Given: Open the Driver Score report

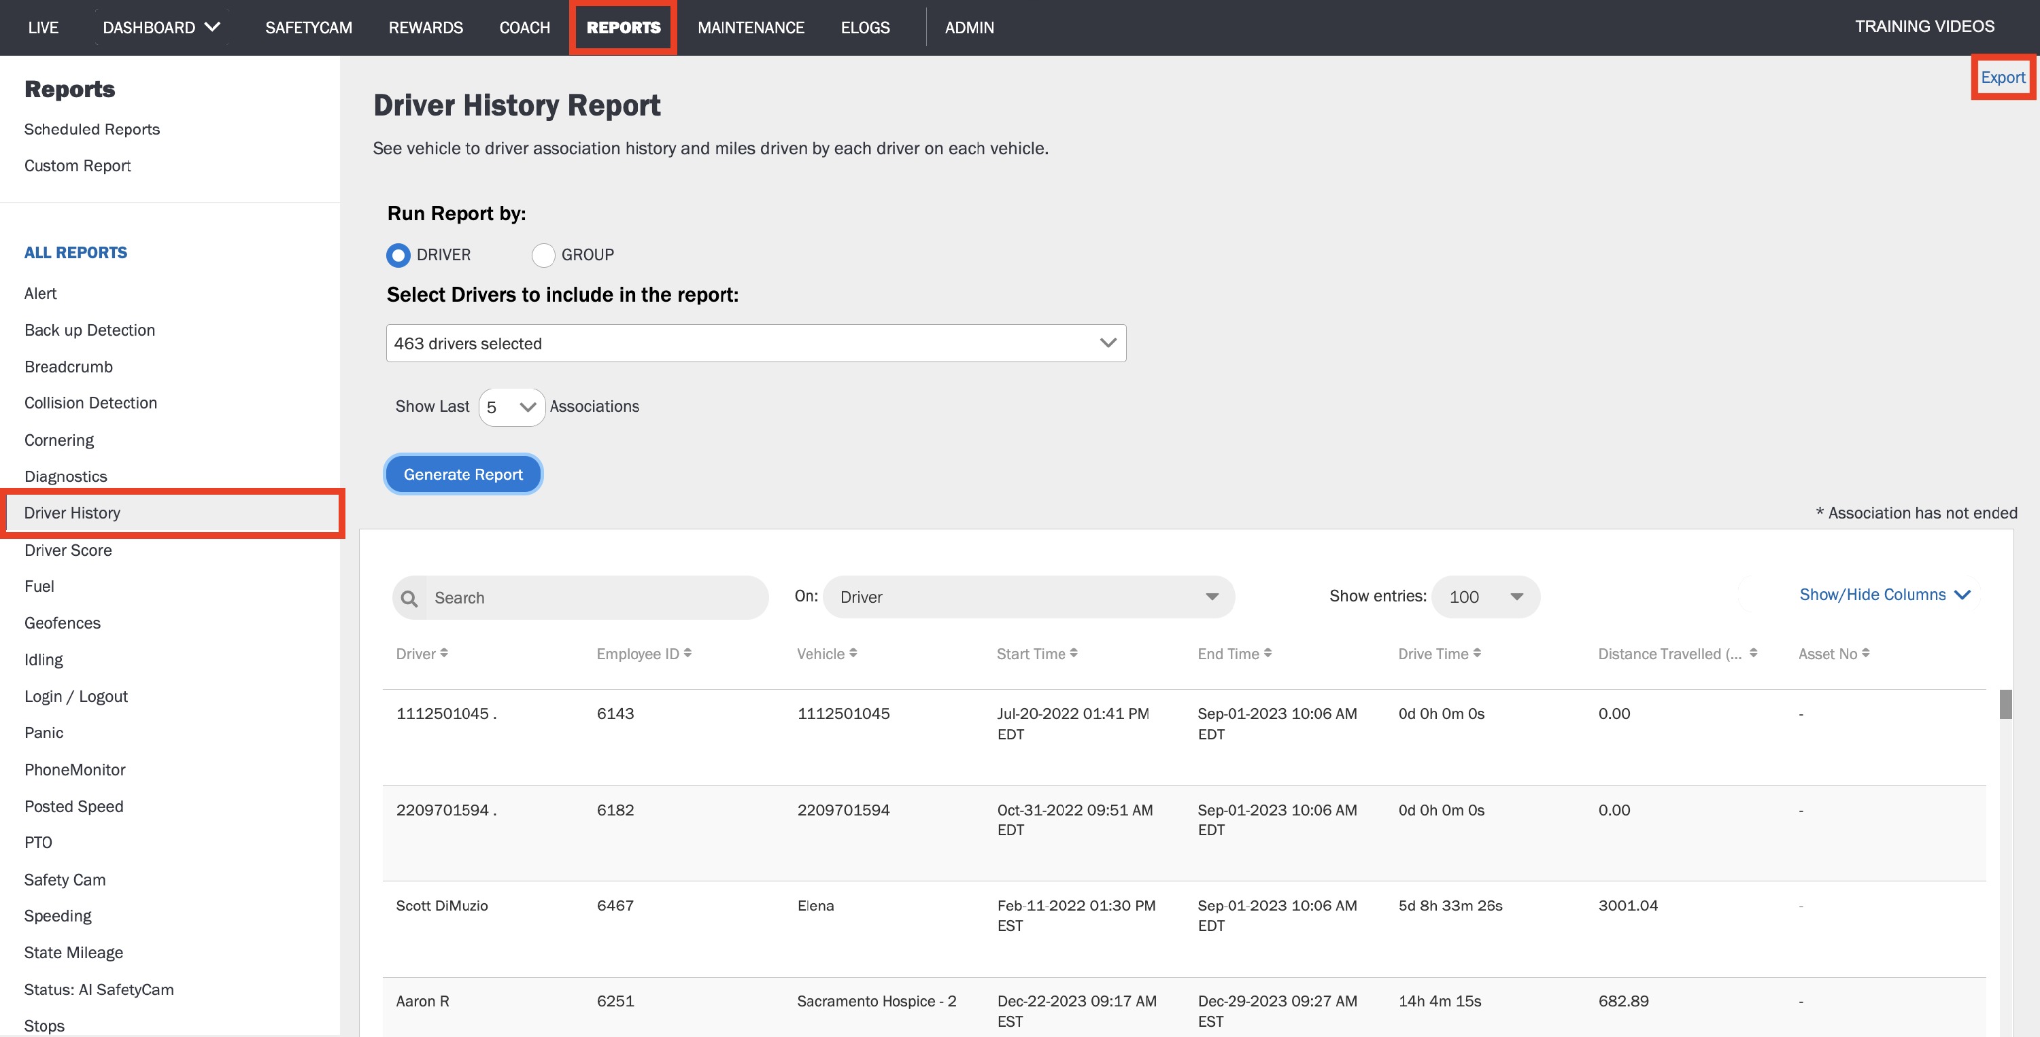Looking at the screenshot, I should click(68, 550).
